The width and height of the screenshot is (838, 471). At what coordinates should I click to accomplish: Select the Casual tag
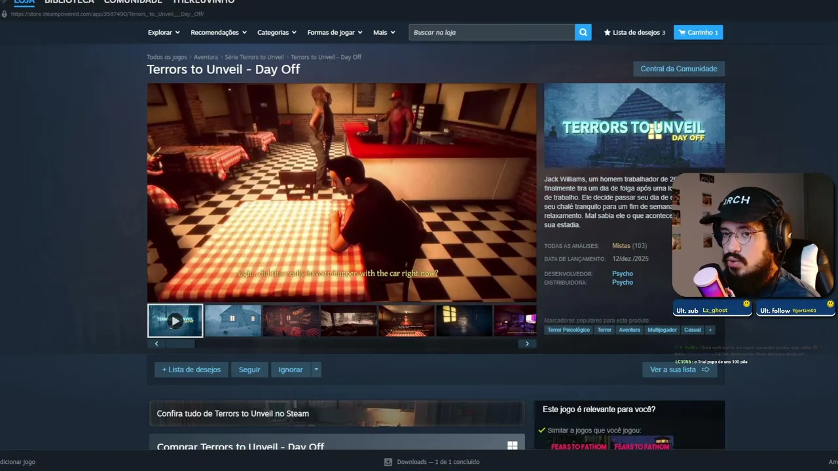(x=693, y=330)
